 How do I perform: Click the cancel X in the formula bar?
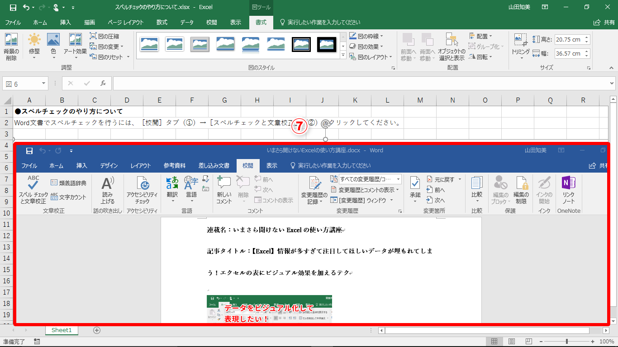71,83
